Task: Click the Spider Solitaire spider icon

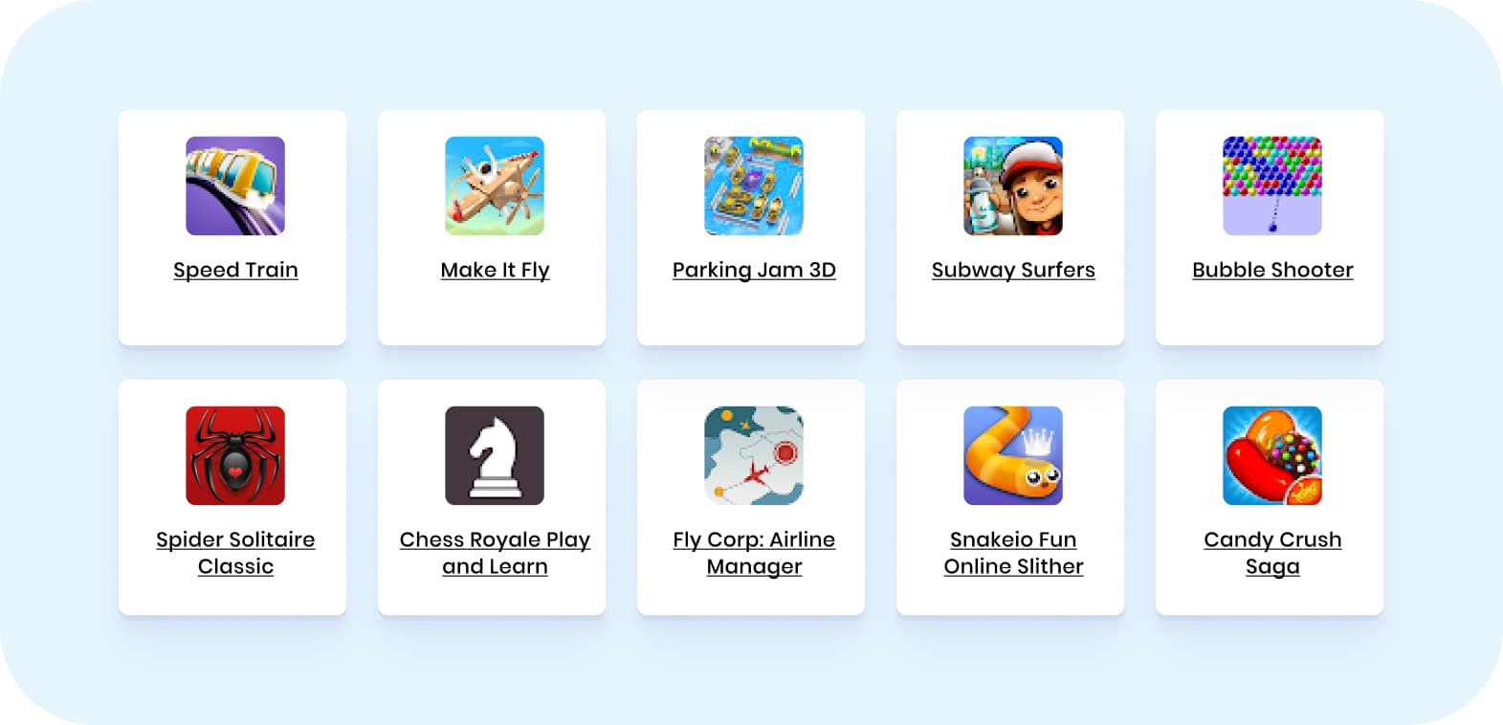Action: [x=235, y=455]
